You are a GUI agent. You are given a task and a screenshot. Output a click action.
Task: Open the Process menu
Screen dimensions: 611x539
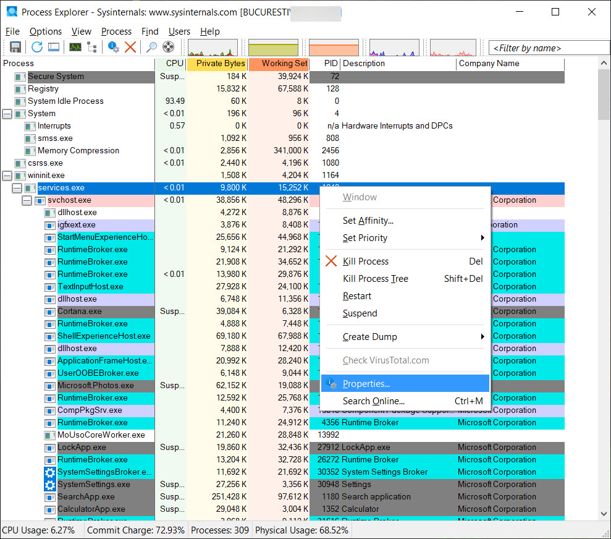[x=116, y=32]
